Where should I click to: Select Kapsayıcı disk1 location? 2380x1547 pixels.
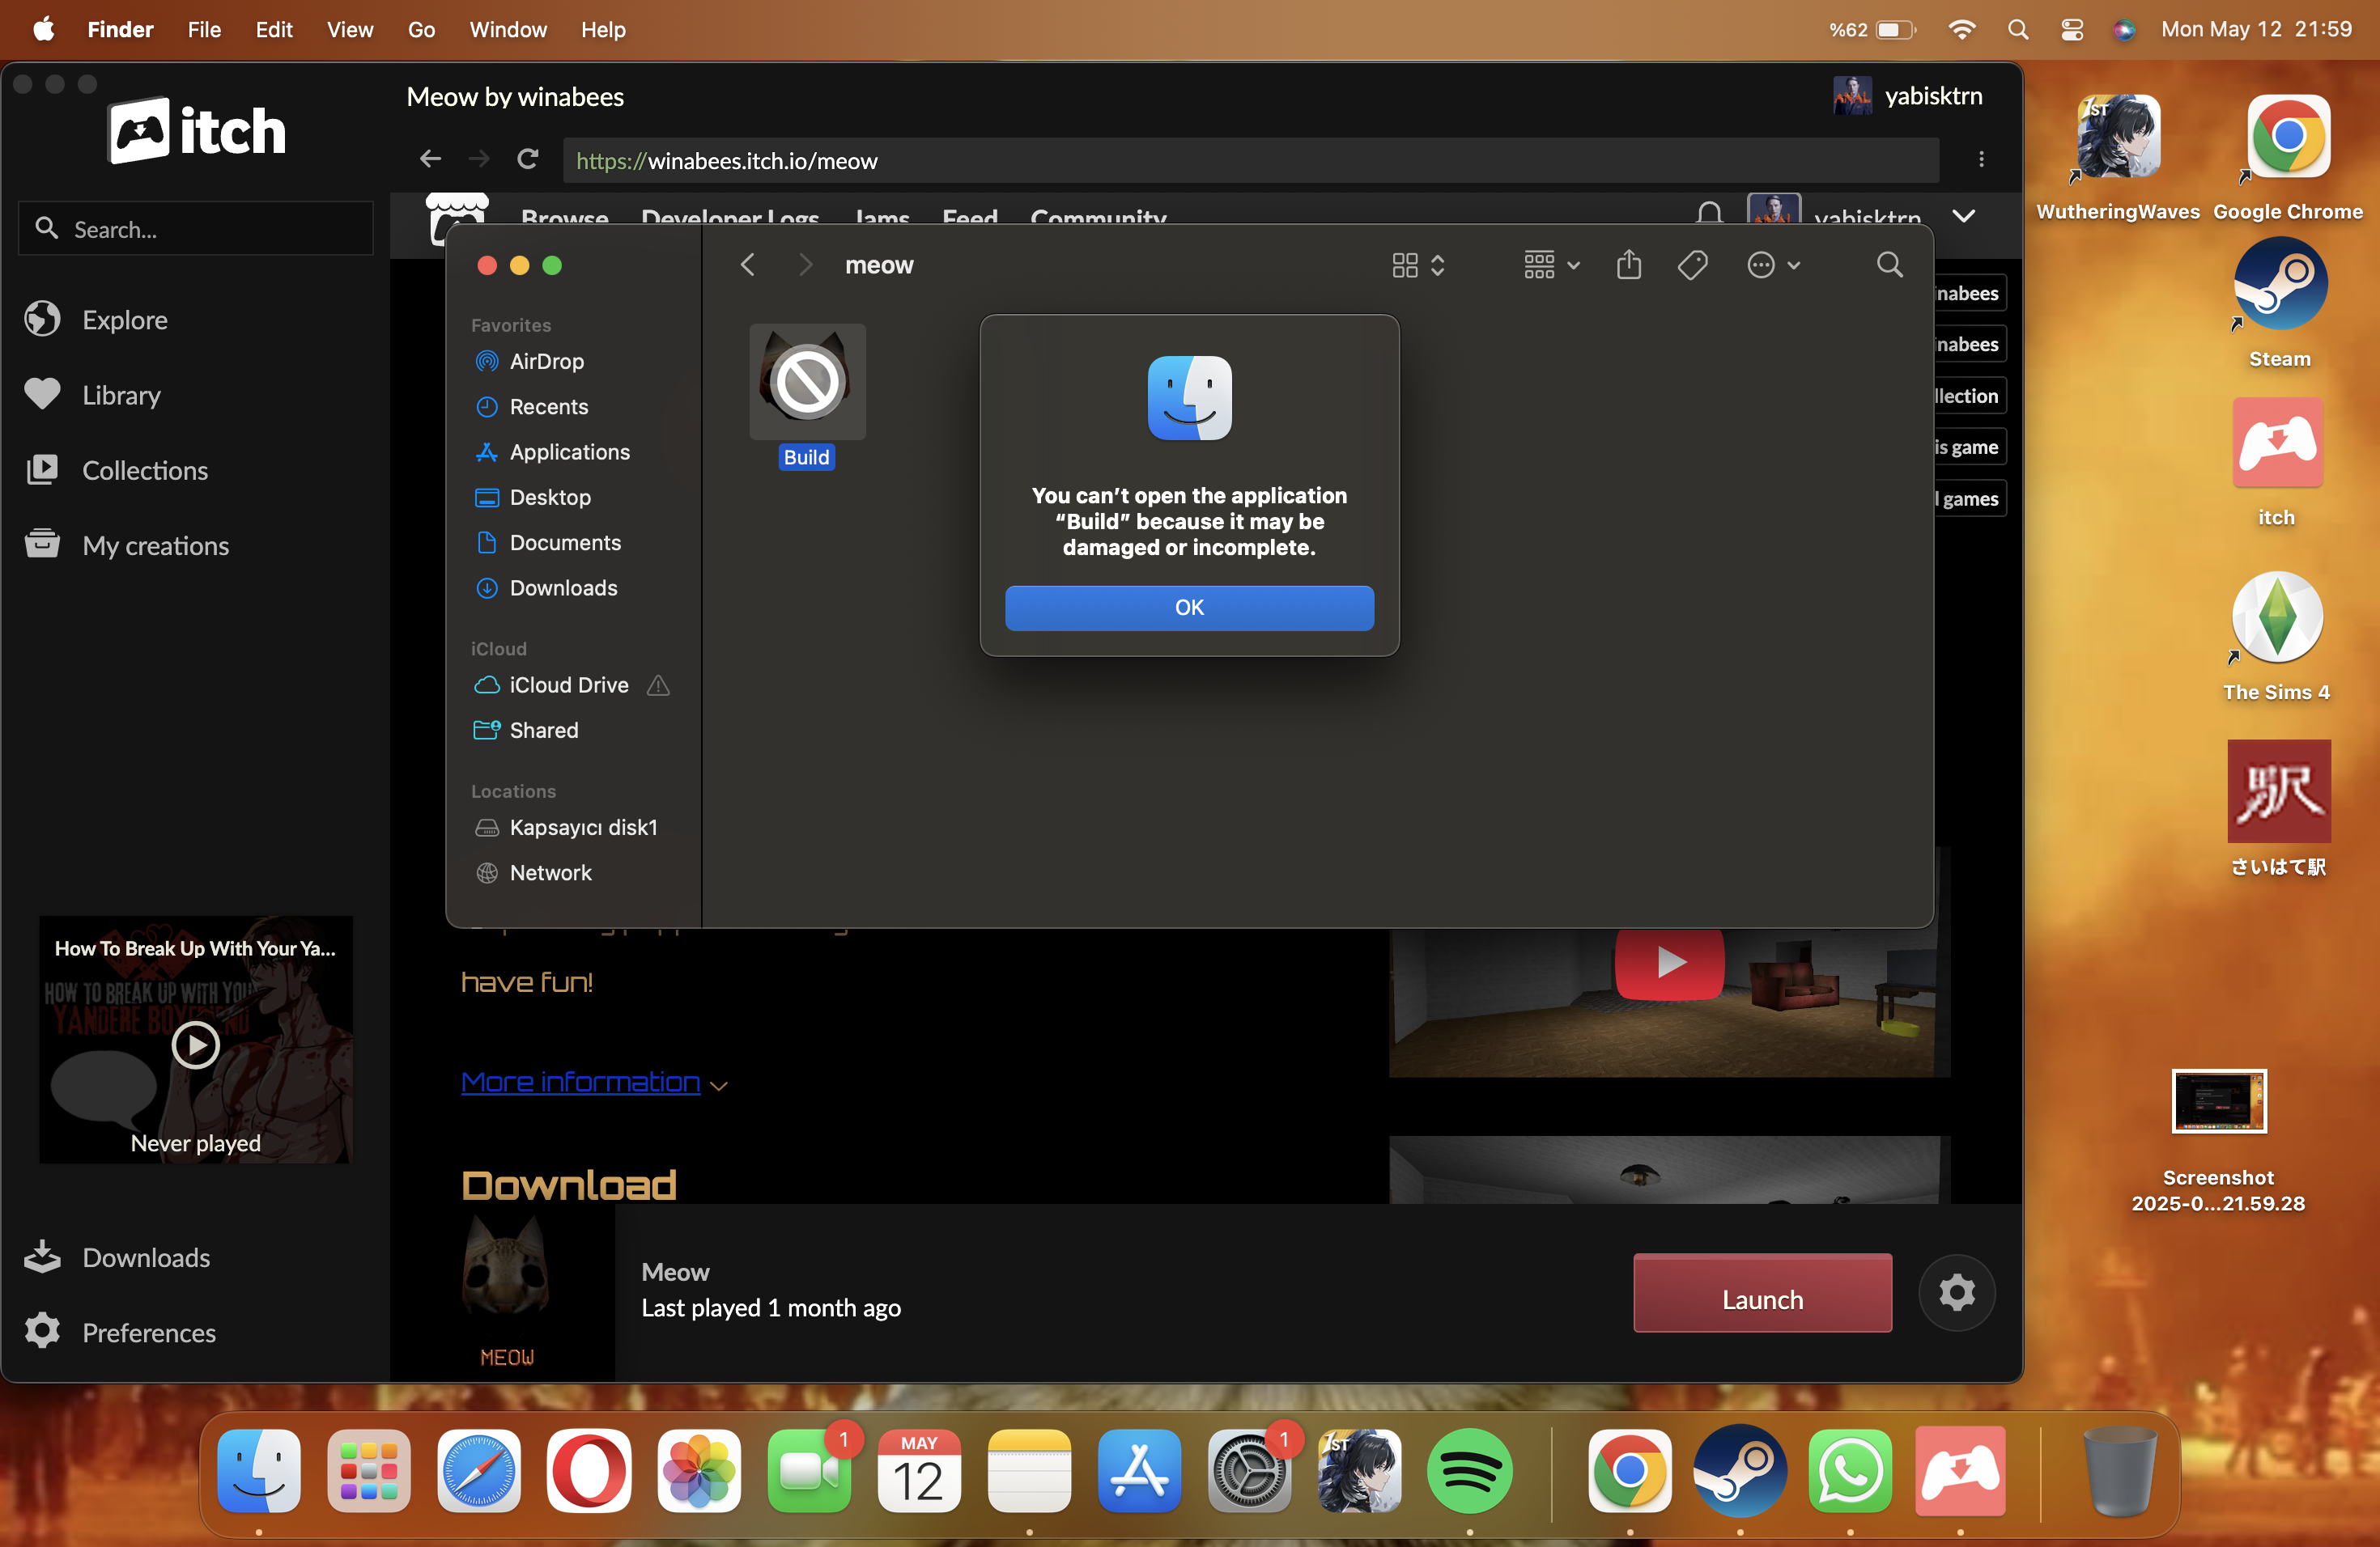(x=583, y=828)
